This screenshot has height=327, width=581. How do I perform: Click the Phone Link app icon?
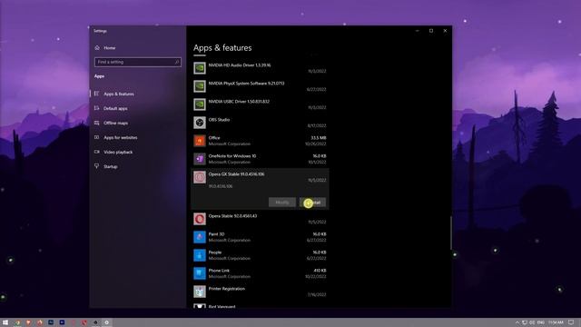click(x=200, y=273)
